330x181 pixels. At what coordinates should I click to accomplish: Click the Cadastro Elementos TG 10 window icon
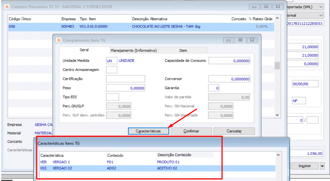click(x=7, y=7)
